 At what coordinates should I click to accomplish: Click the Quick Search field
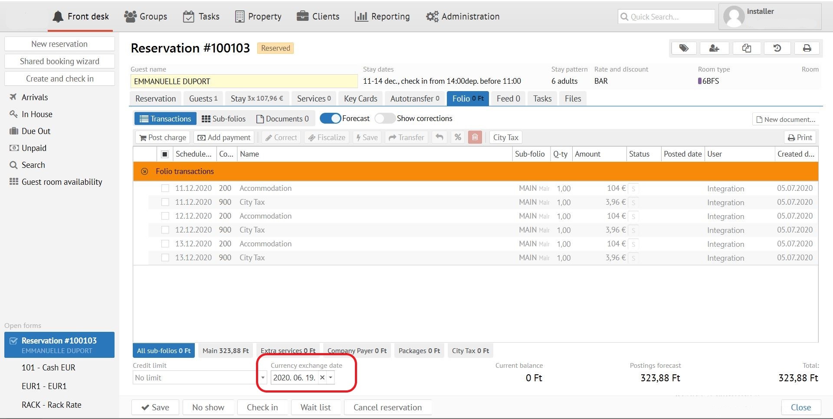(x=666, y=17)
